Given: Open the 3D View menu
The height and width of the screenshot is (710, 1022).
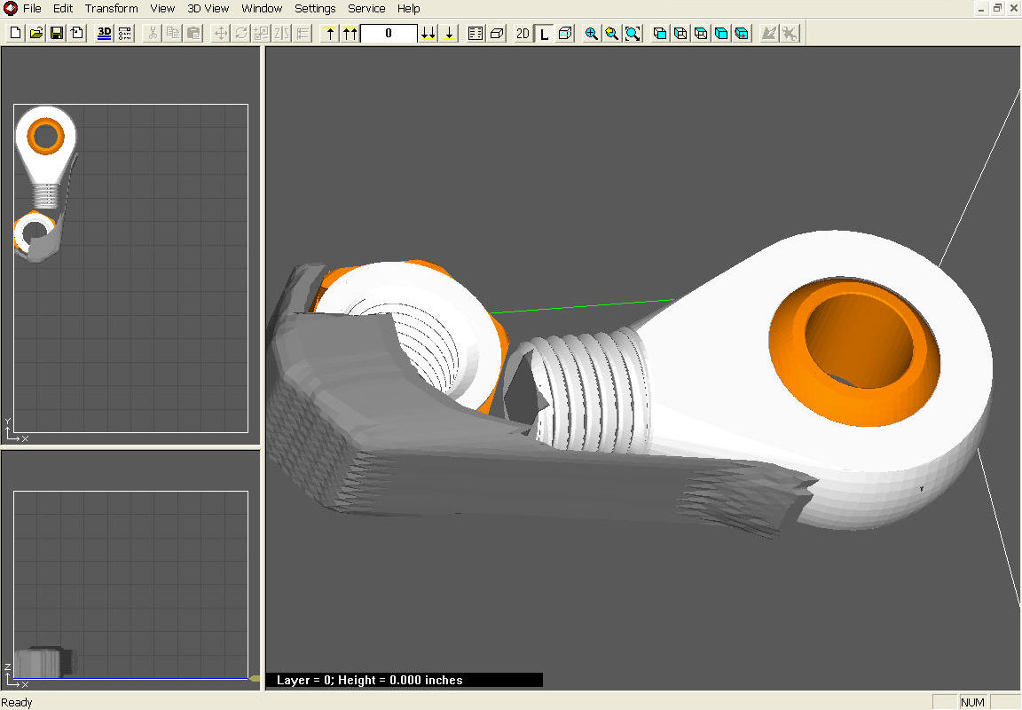Looking at the screenshot, I should tap(208, 8).
